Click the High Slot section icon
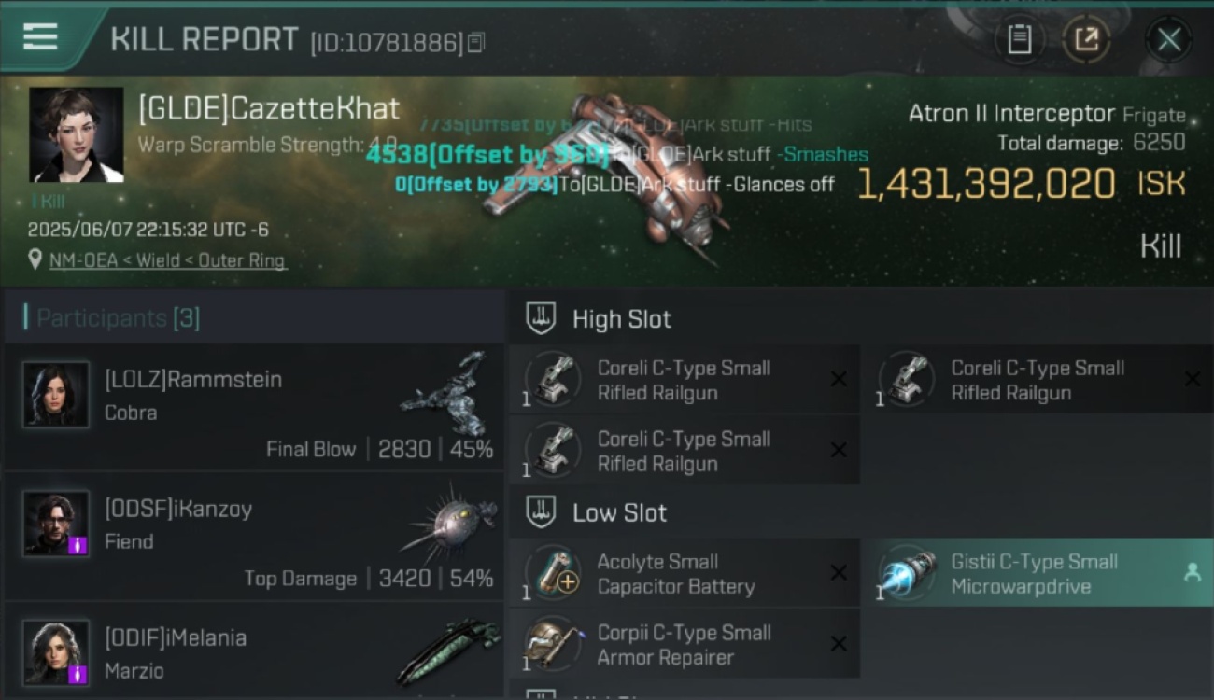The image size is (1214, 700). 542,318
